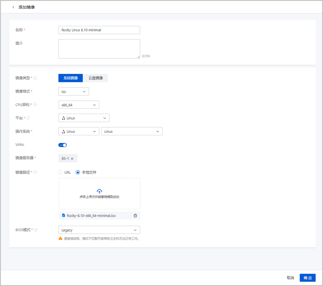Expand the CPU架构 x86_64 dropdown
The image size is (323, 286).
[79, 105]
